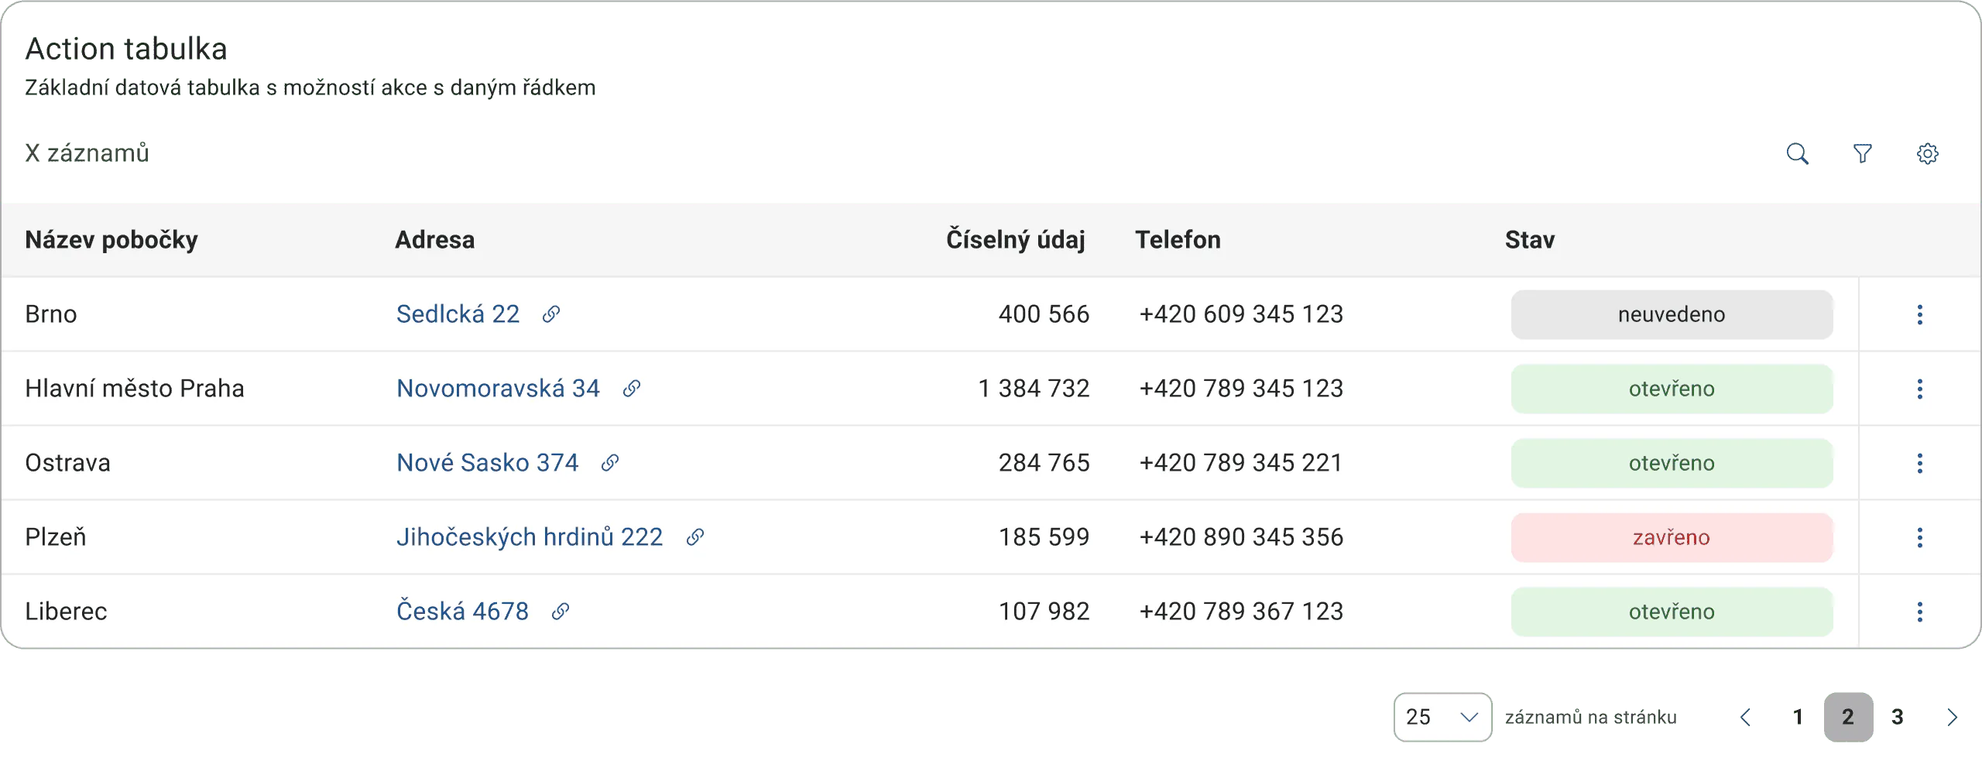Open three-dot menu for Liberec row

click(x=1919, y=612)
